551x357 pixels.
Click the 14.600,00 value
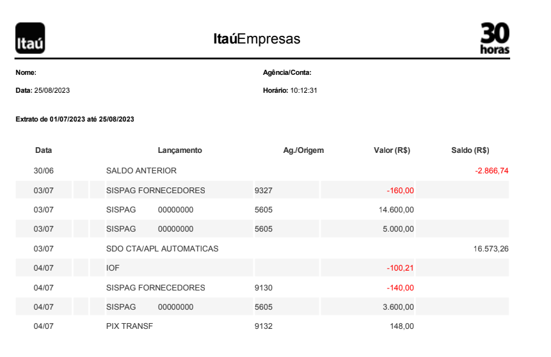[396, 210]
